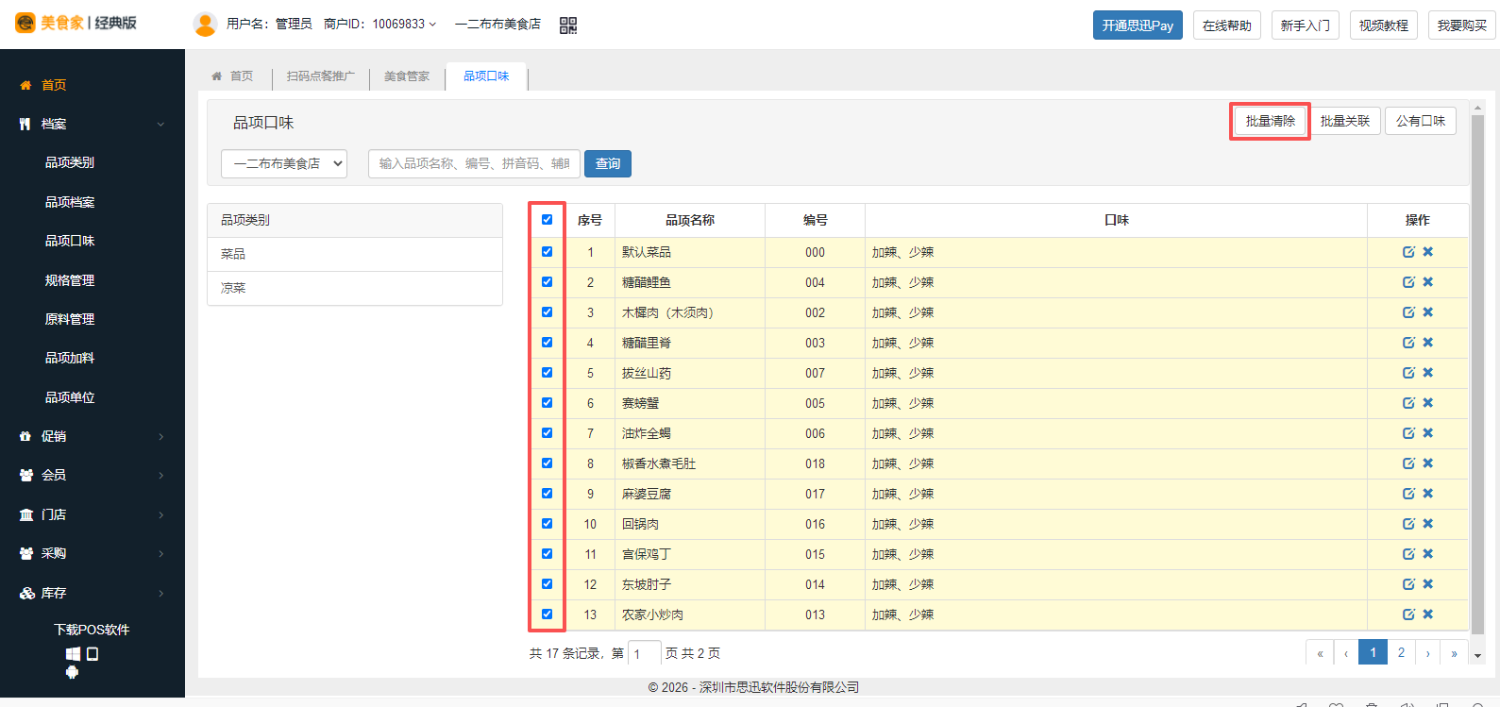Open the 一二布布美食店 store dropdown
The height and width of the screenshot is (707, 1500).
point(284,163)
